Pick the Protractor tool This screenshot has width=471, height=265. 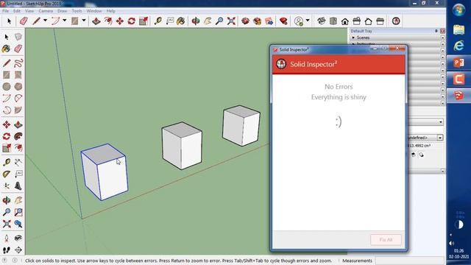(7, 174)
